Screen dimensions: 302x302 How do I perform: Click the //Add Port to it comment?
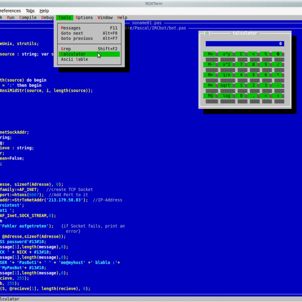(68, 195)
